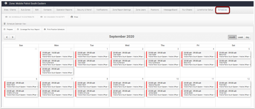This screenshot has width=255, height=109.
Task: Open the Positions tab
Action: click(155, 10)
